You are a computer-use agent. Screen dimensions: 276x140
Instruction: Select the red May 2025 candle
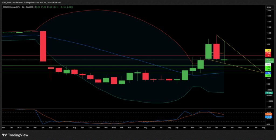point(146,76)
